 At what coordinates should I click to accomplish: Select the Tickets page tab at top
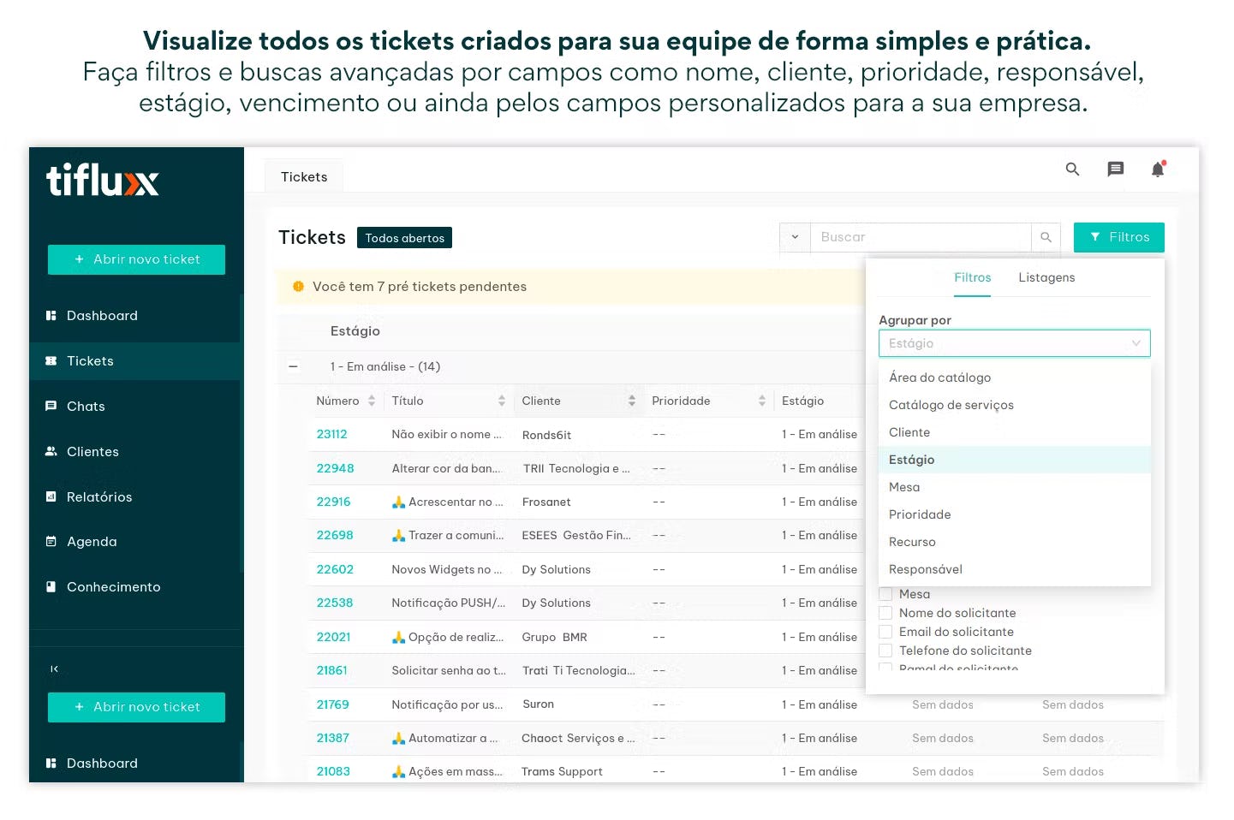pos(304,176)
